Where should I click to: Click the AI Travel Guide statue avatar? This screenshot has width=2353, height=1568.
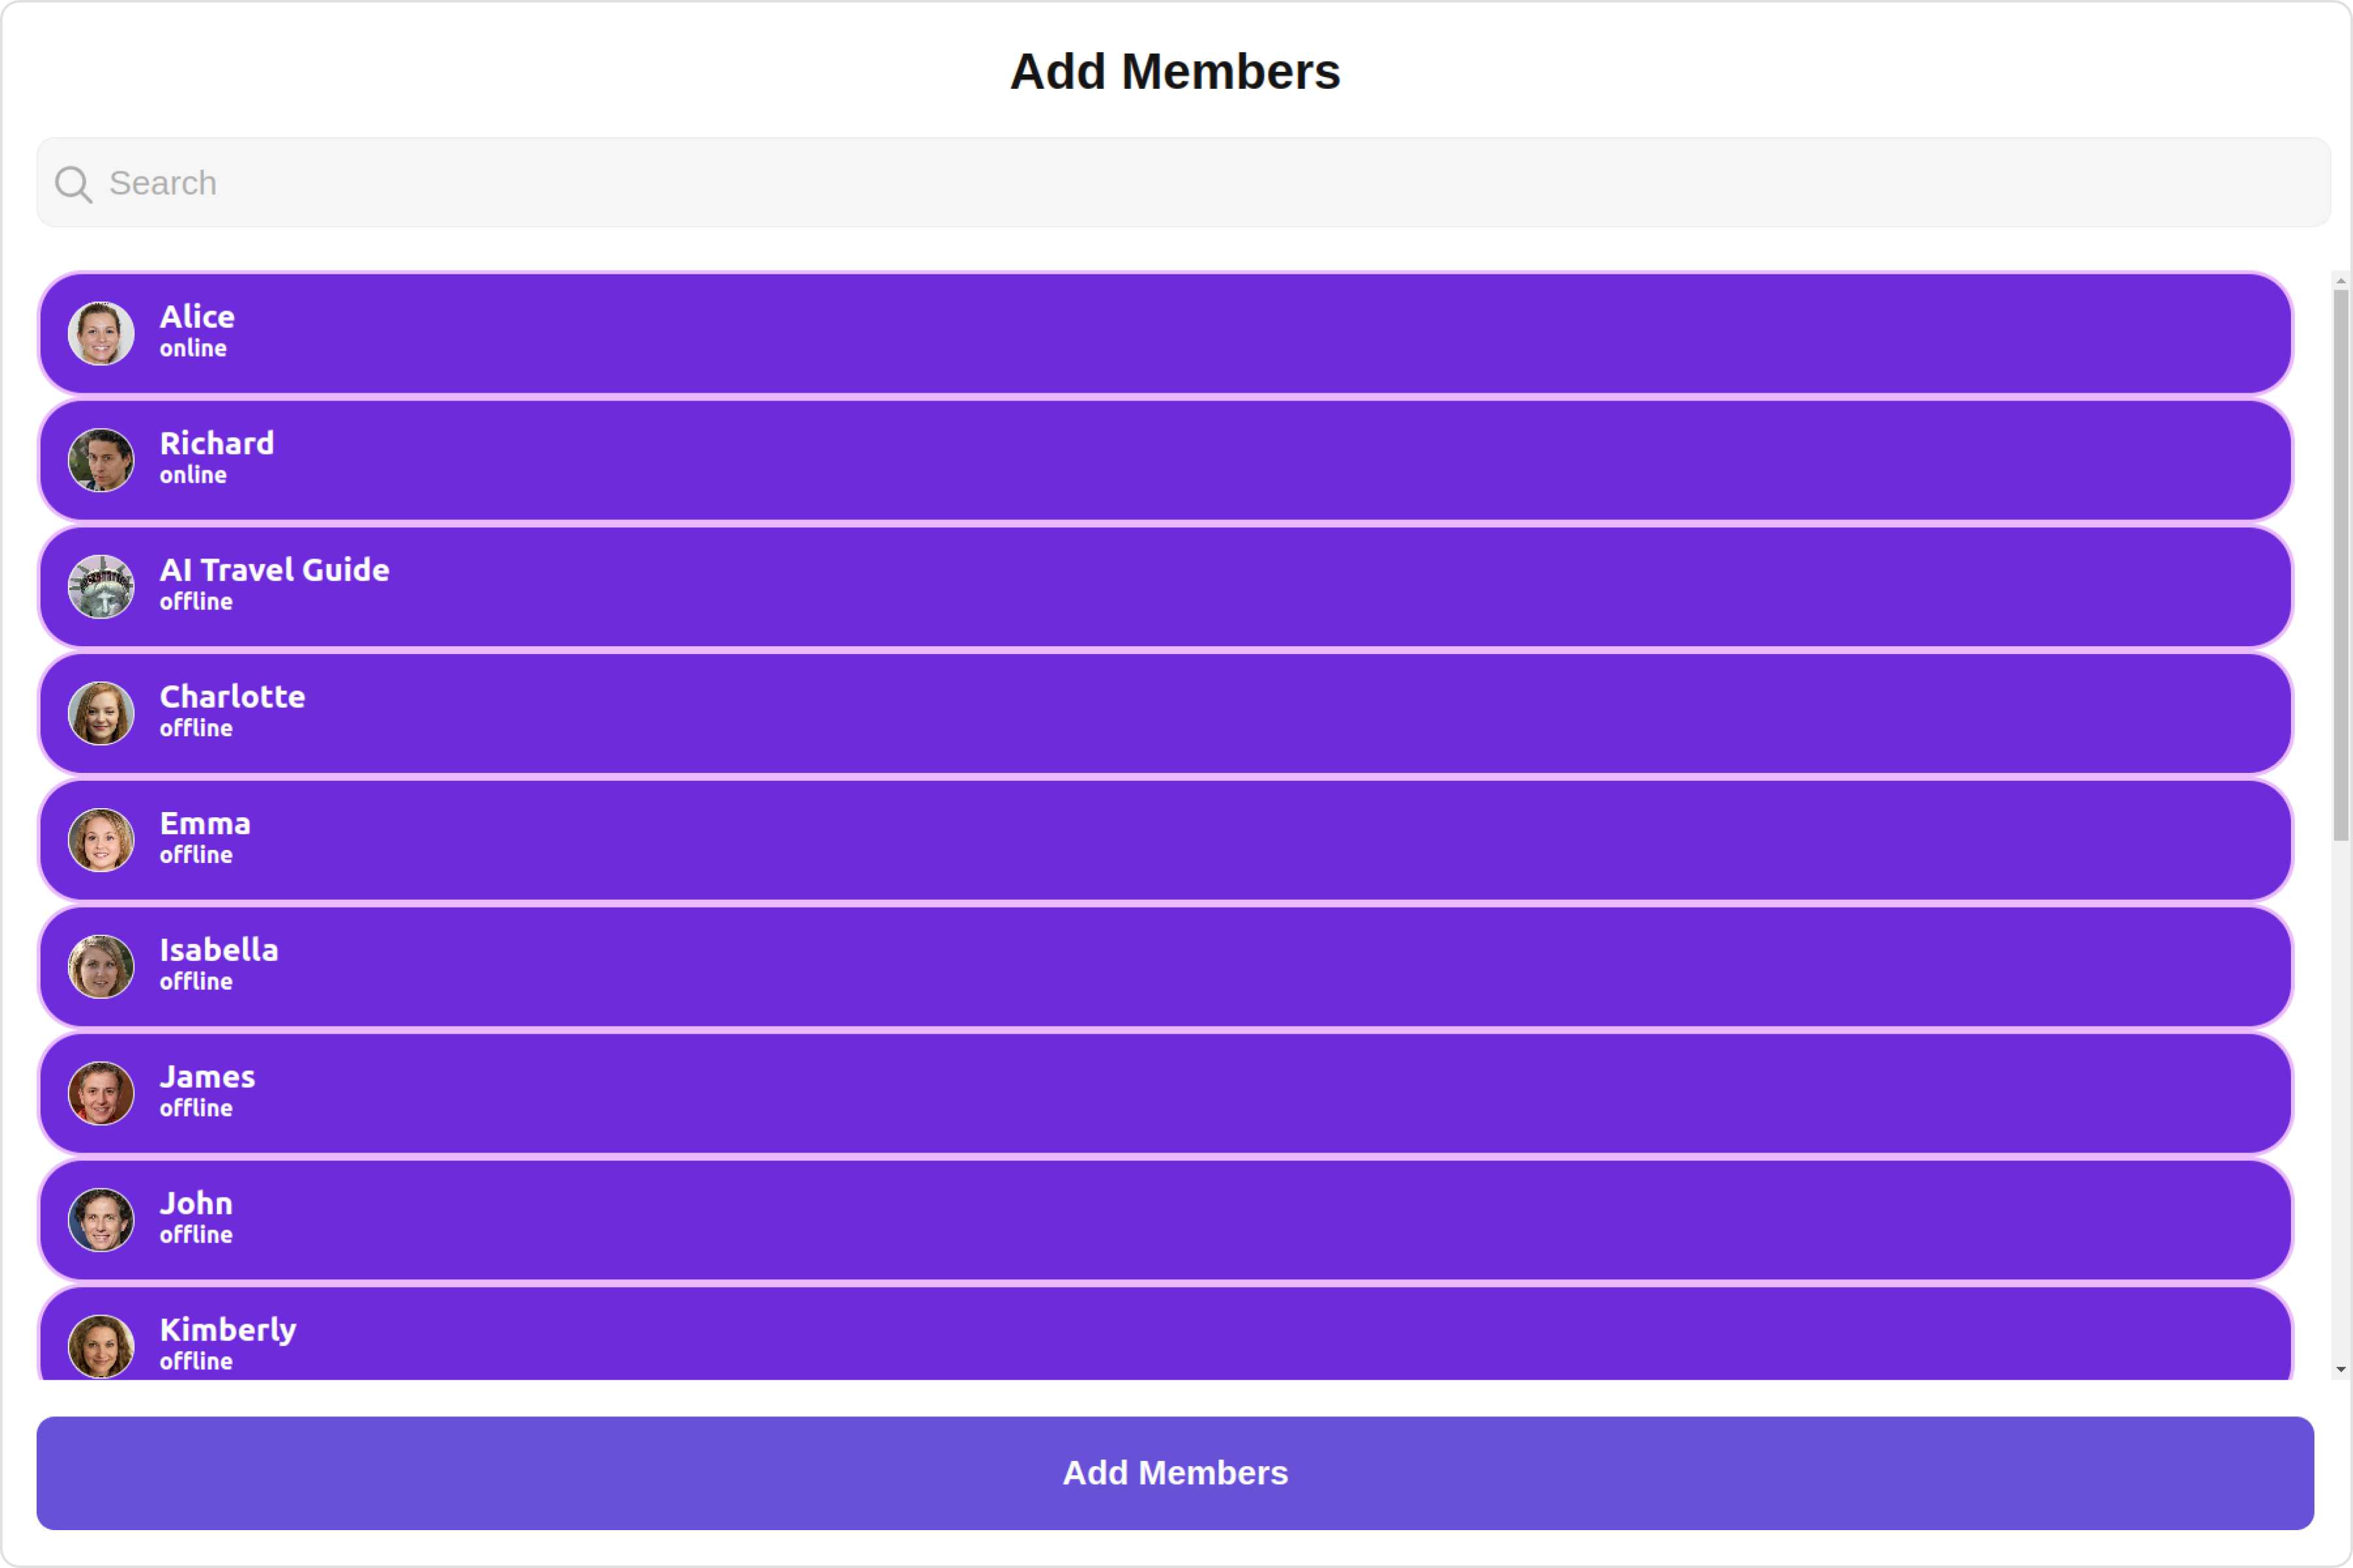click(101, 587)
